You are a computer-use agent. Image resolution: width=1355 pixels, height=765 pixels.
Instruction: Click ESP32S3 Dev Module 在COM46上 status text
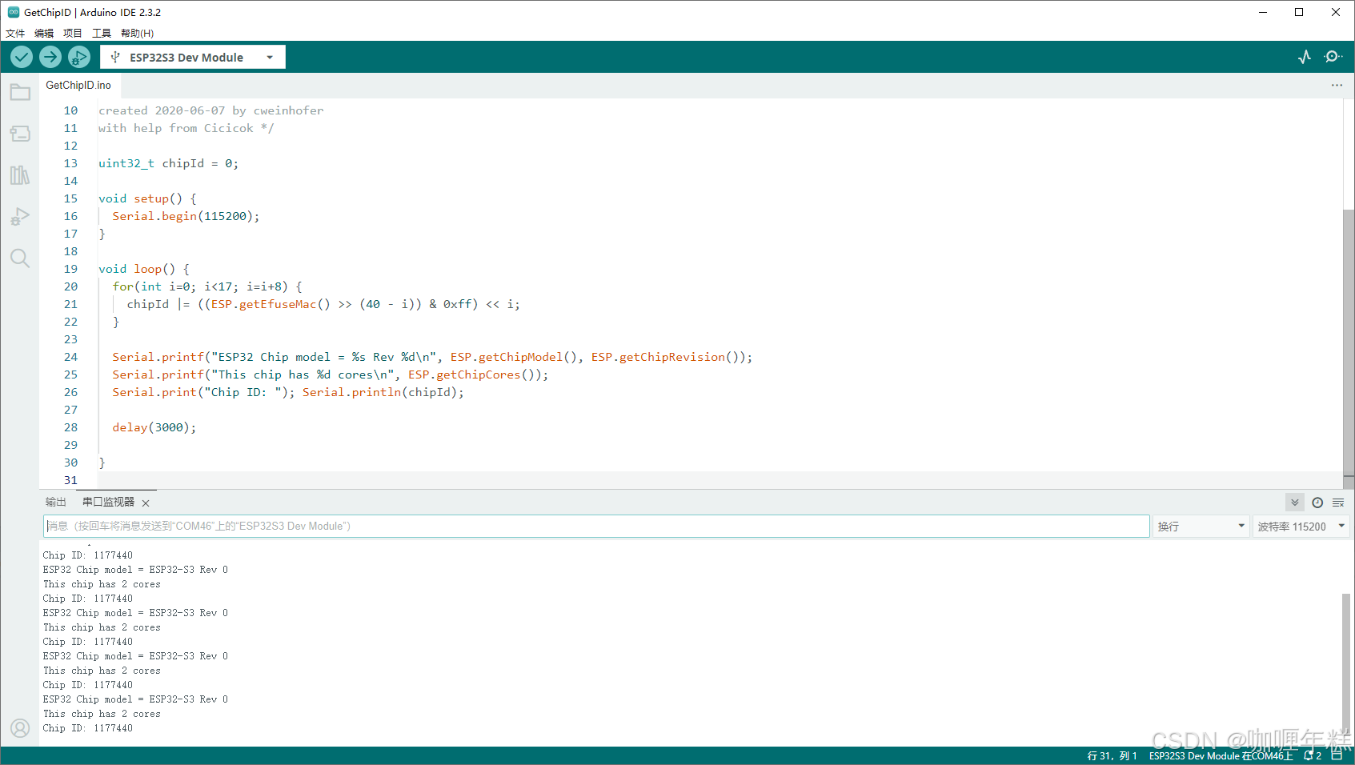[1221, 756]
